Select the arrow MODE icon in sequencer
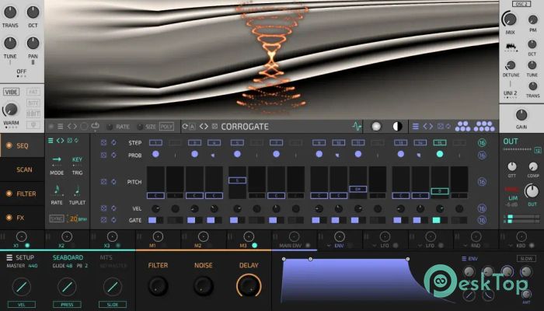The width and height of the screenshot is (544, 311). (x=57, y=161)
